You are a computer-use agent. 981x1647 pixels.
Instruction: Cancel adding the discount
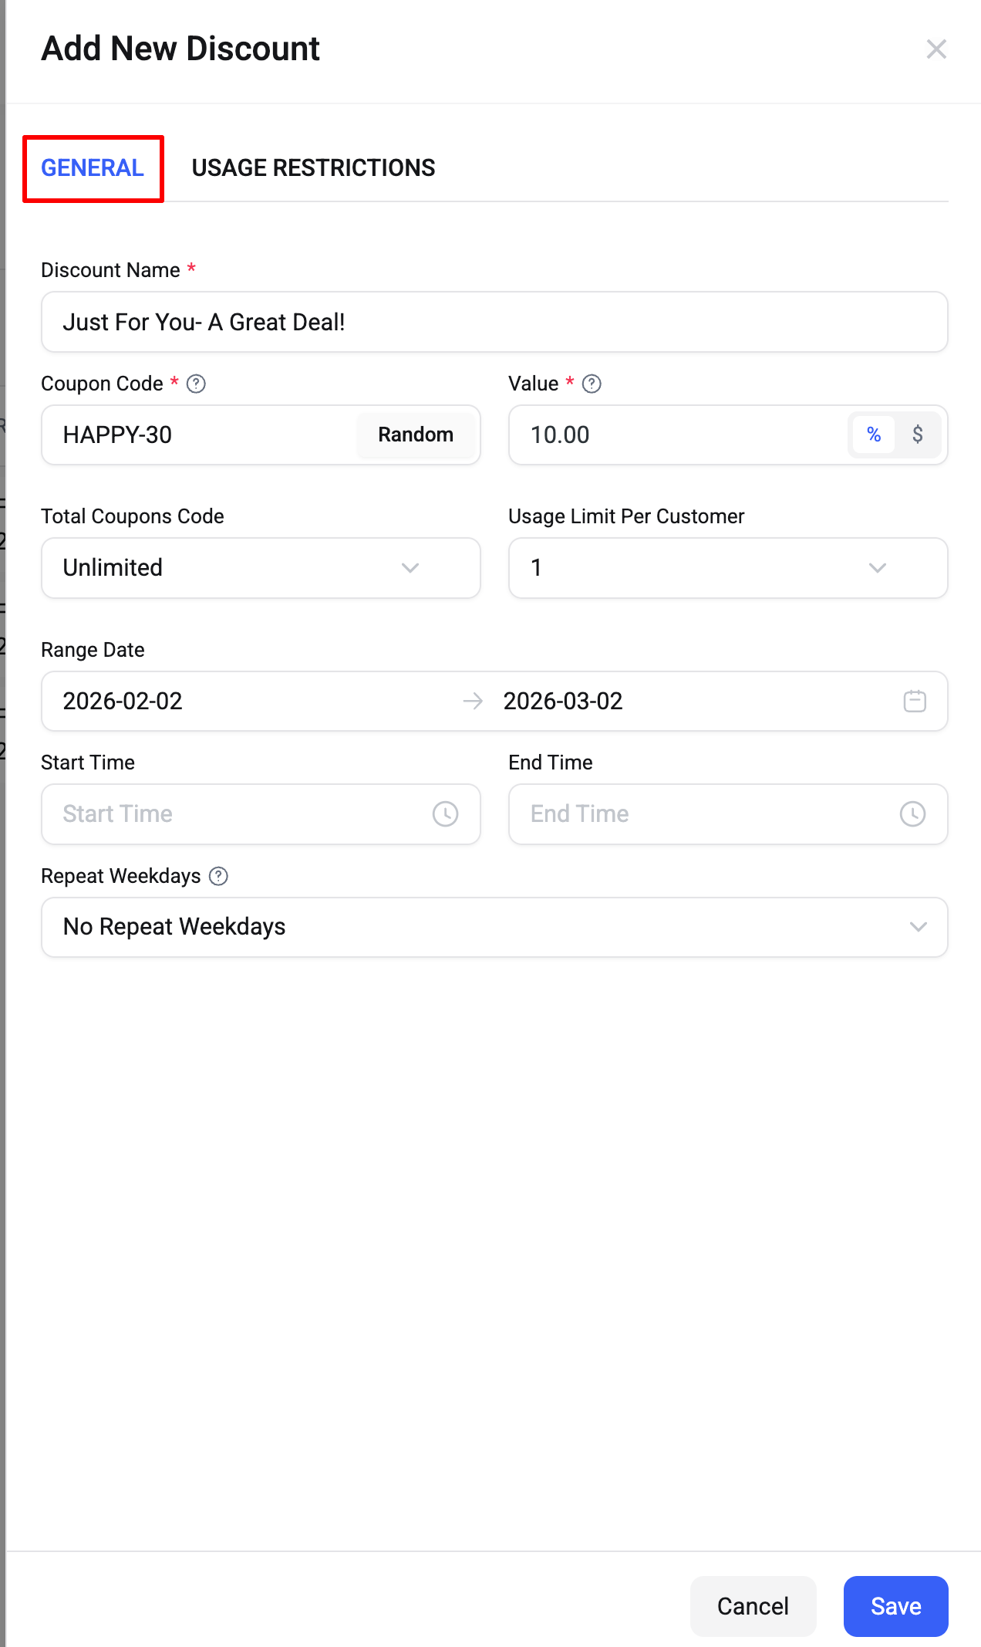[x=753, y=1606]
